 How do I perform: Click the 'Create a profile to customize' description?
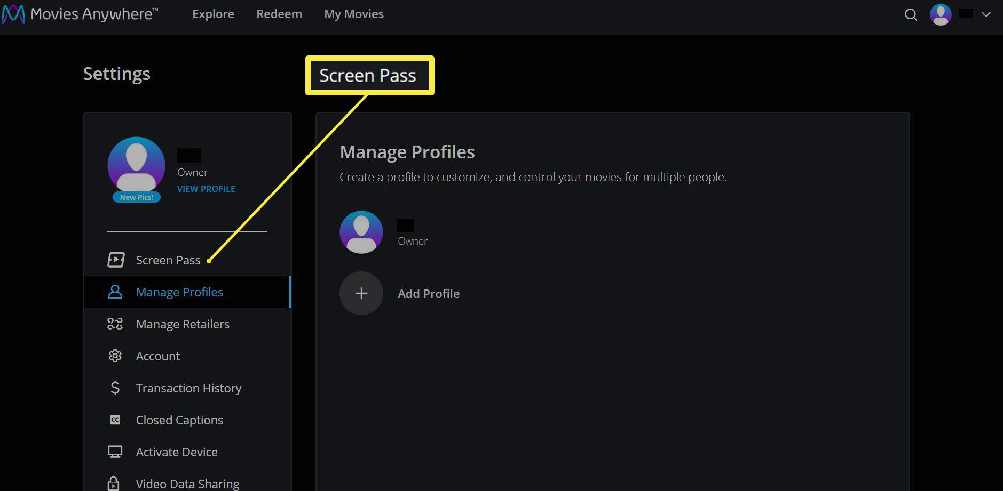[533, 177]
